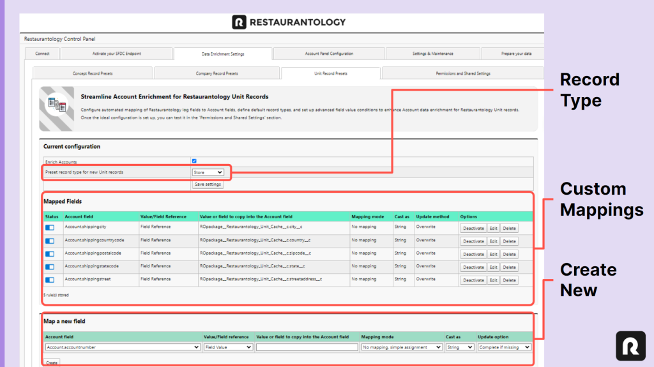654x367 pixels.
Task: Open the Activate your SFDC Endpoint tab
Action: pos(116,54)
